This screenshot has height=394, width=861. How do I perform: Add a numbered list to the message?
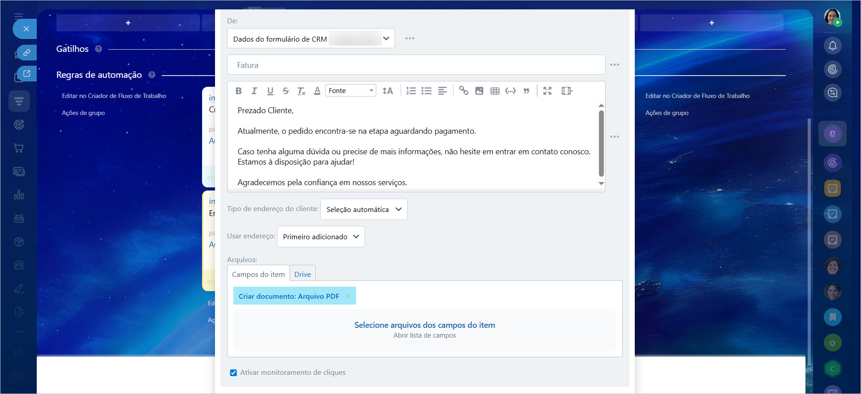coord(411,91)
